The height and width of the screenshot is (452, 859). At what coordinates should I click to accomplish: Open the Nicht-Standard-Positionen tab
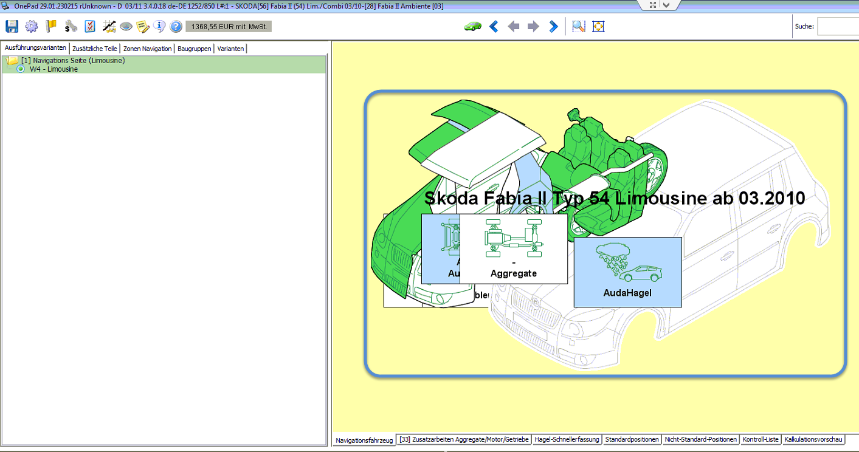coord(700,439)
